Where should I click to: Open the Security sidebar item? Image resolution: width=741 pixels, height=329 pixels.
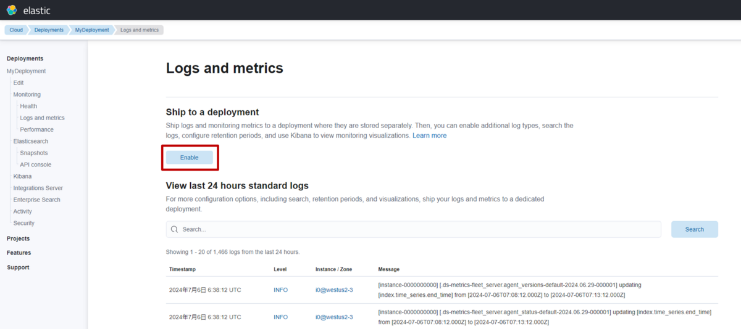coord(24,223)
